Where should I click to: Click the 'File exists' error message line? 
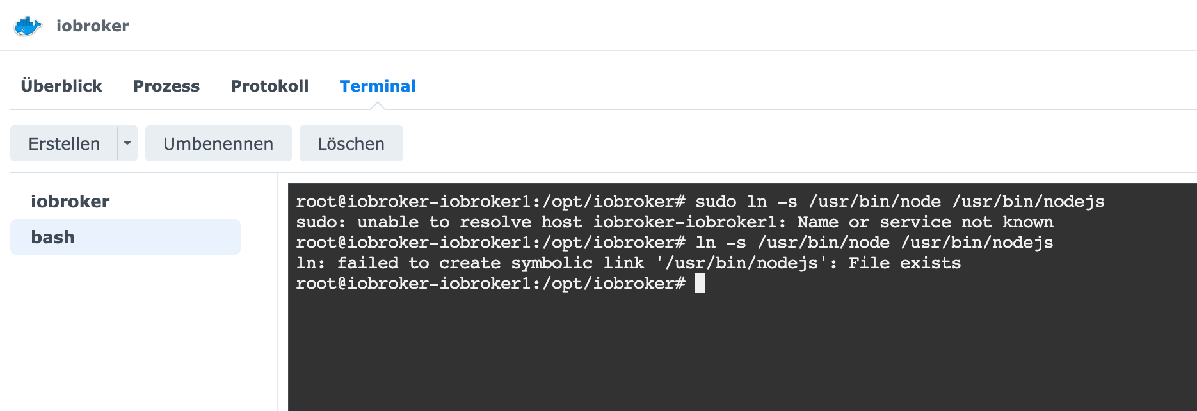tap(628, 263)
